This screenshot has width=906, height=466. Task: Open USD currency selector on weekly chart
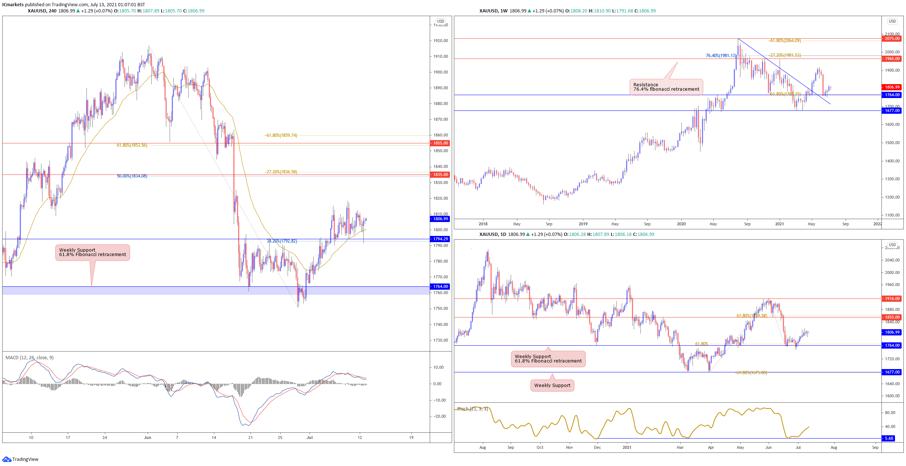tap(892, 21)
